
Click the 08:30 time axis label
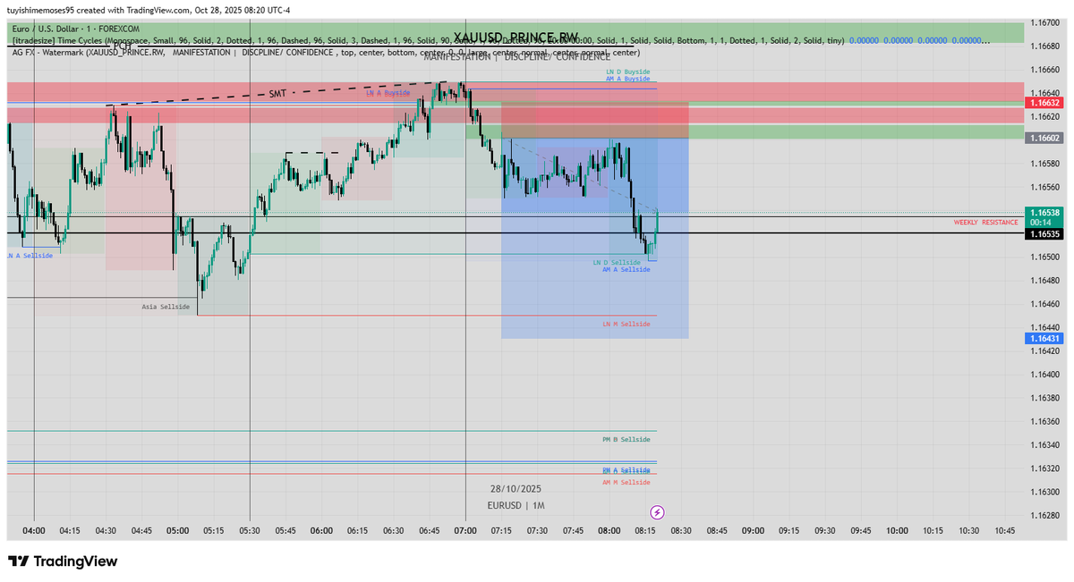tap(681, 530)
